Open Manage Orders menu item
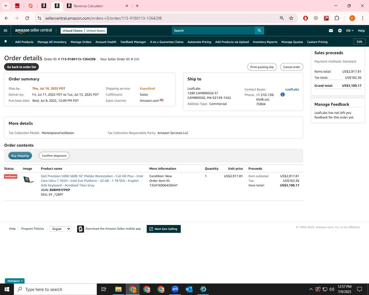This screenshot has height=295, width=369. pos(81,42)
